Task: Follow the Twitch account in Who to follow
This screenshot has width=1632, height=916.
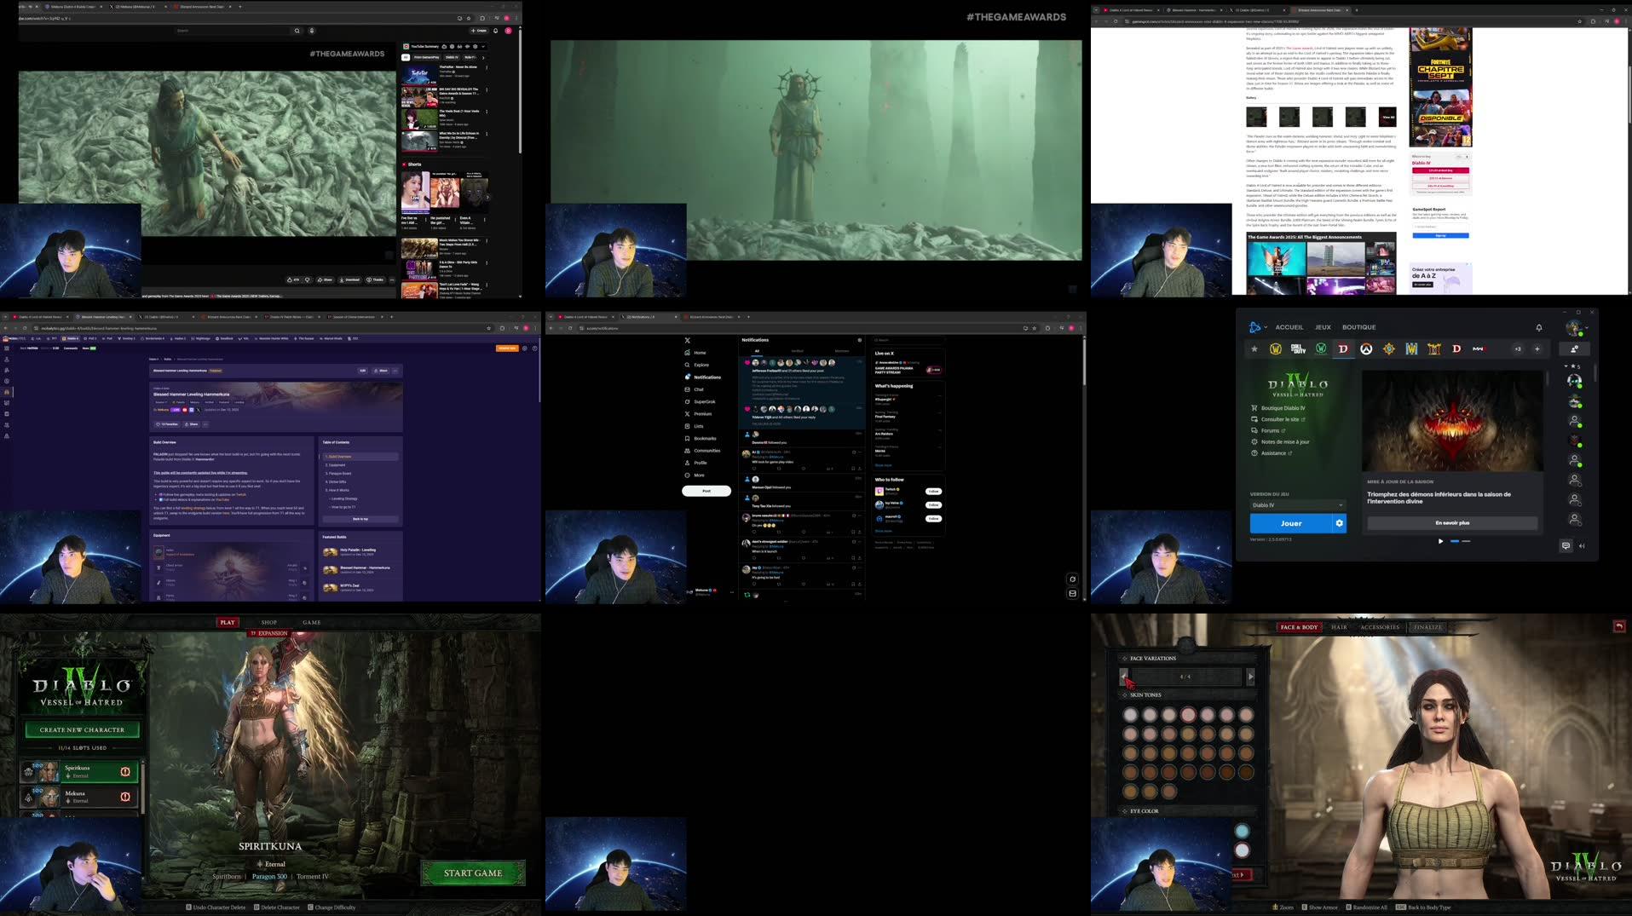Action: tap(933, 492)
